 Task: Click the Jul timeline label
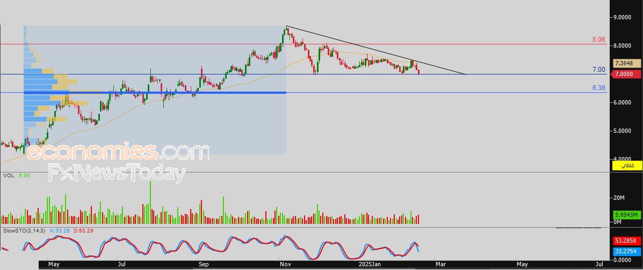[122, 265]
